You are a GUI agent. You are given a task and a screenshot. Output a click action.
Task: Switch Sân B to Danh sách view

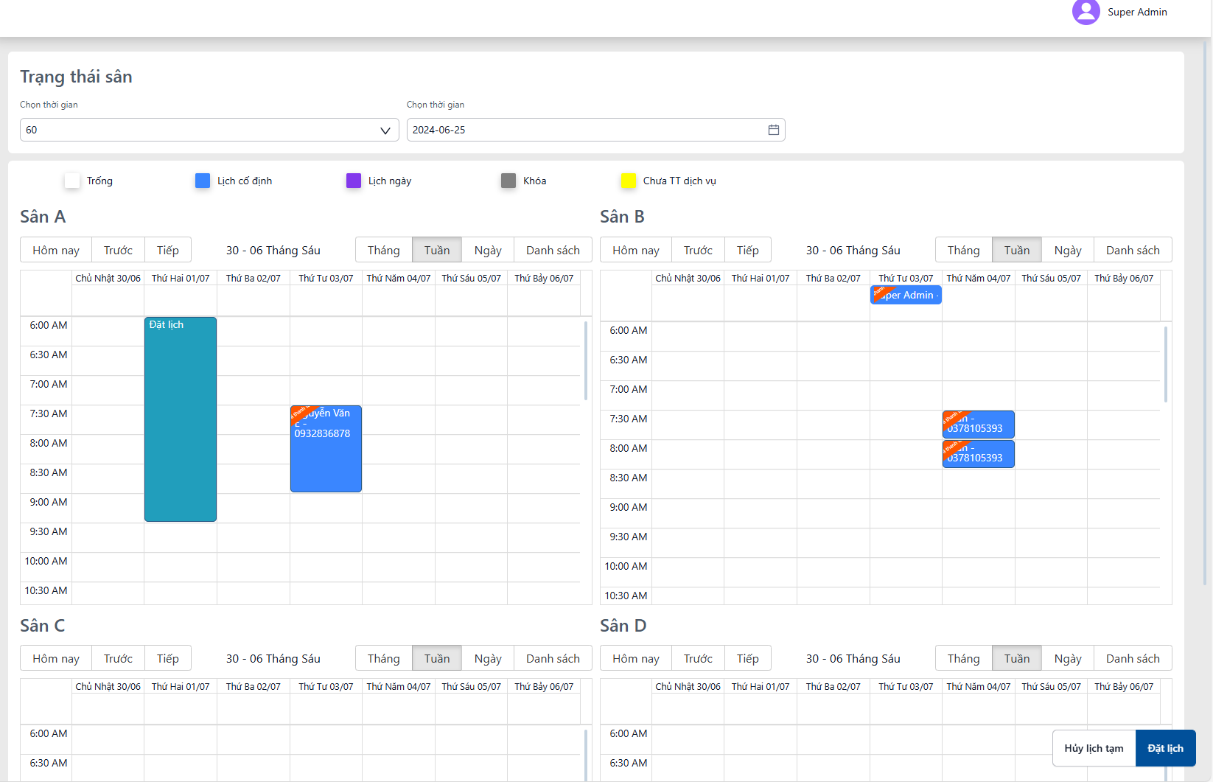pyautogui.click(x=1133, y=250)
